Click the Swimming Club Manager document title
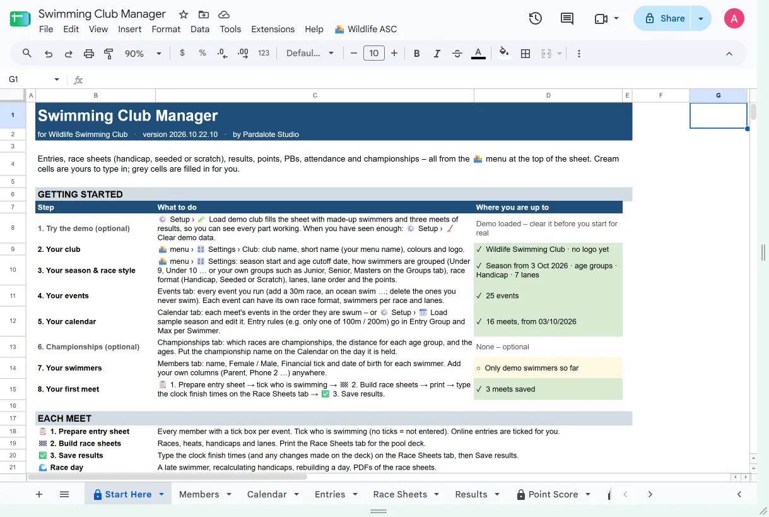769x517 pixels. tap(102, 14)
